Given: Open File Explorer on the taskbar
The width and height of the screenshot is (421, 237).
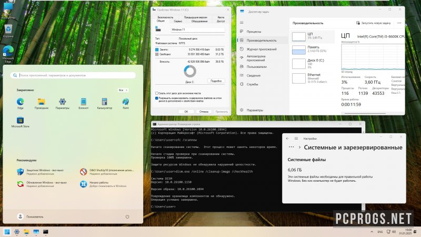Looking at the screenshot, I should [x=26, y=232].
